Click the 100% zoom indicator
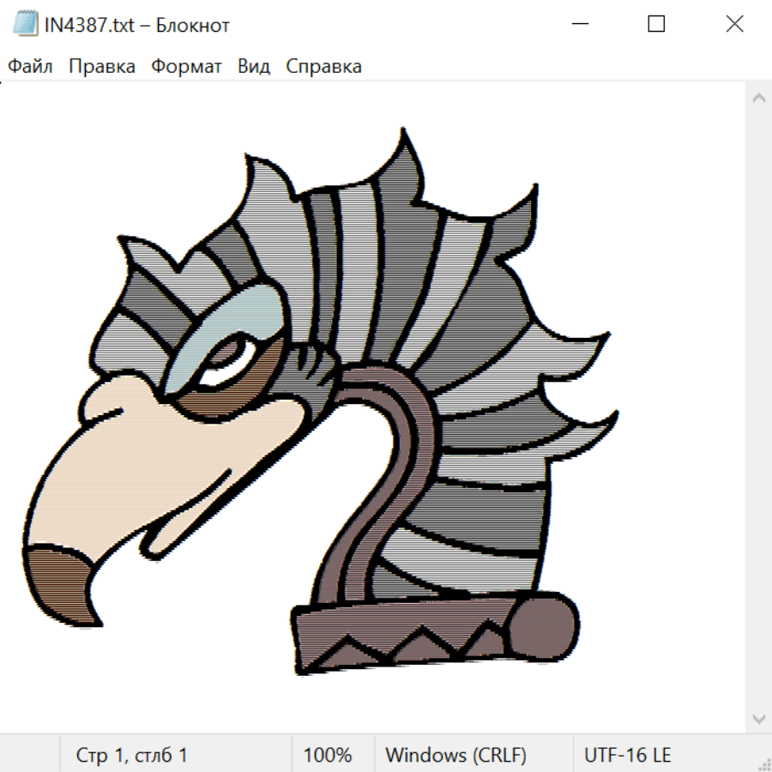772x772 pixels. (328, 755)
